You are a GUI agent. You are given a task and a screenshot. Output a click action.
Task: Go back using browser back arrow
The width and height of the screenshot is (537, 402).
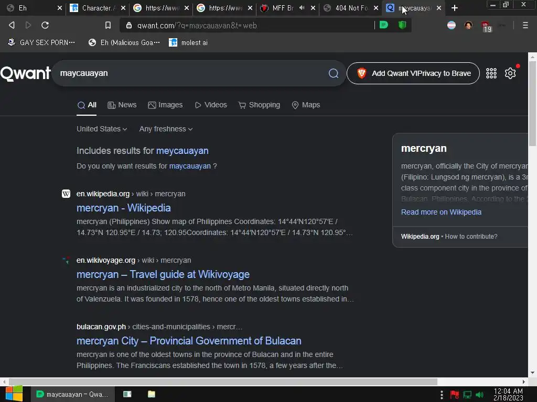(x=12, y=25)
